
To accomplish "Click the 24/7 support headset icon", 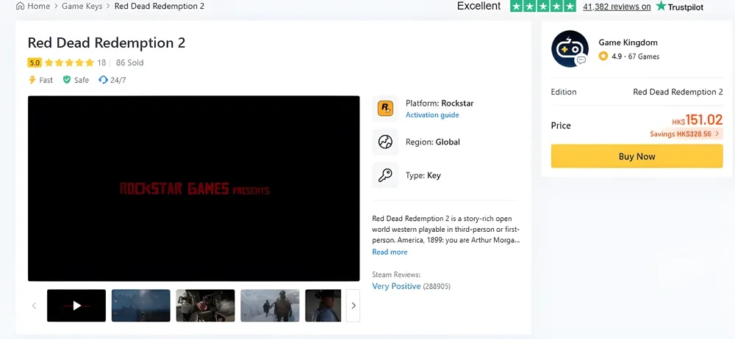I will [103, 80].
